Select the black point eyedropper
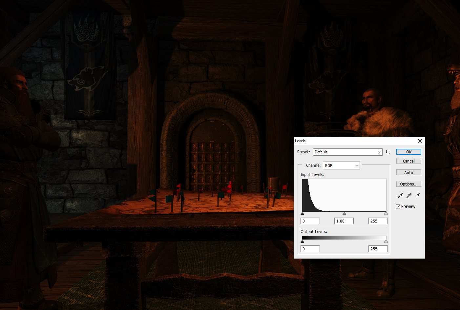The height and width of the screenshot is (310, 460). coord(400,195)
